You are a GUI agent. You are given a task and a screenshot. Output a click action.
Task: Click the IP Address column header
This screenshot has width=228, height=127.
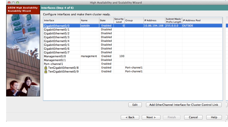(x=154, y=20)
